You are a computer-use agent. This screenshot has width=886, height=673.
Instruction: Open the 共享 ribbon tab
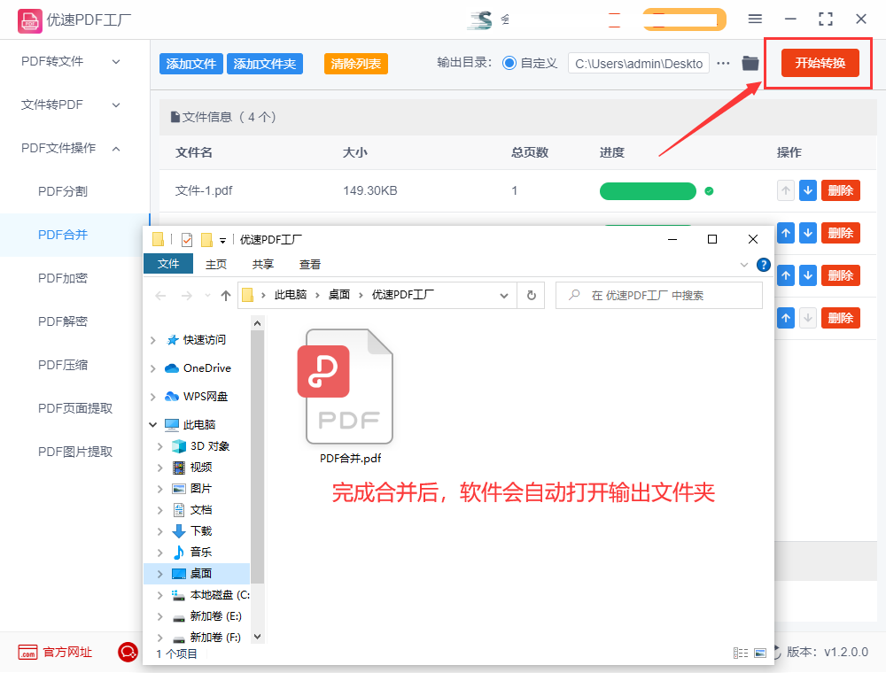click(263, 264)
